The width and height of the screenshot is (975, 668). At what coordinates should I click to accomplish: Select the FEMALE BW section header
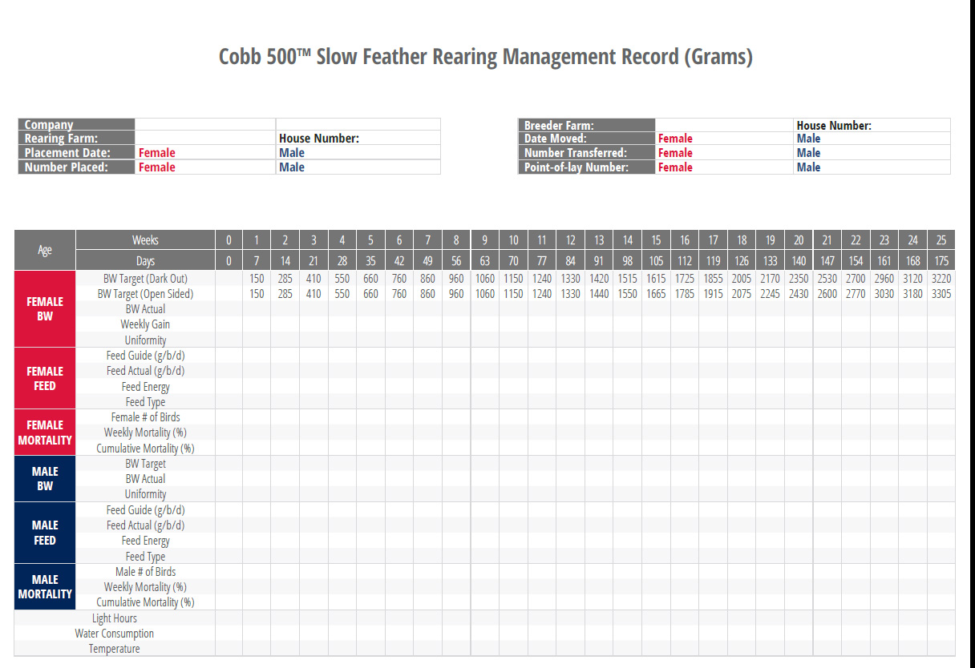point(45,309)
